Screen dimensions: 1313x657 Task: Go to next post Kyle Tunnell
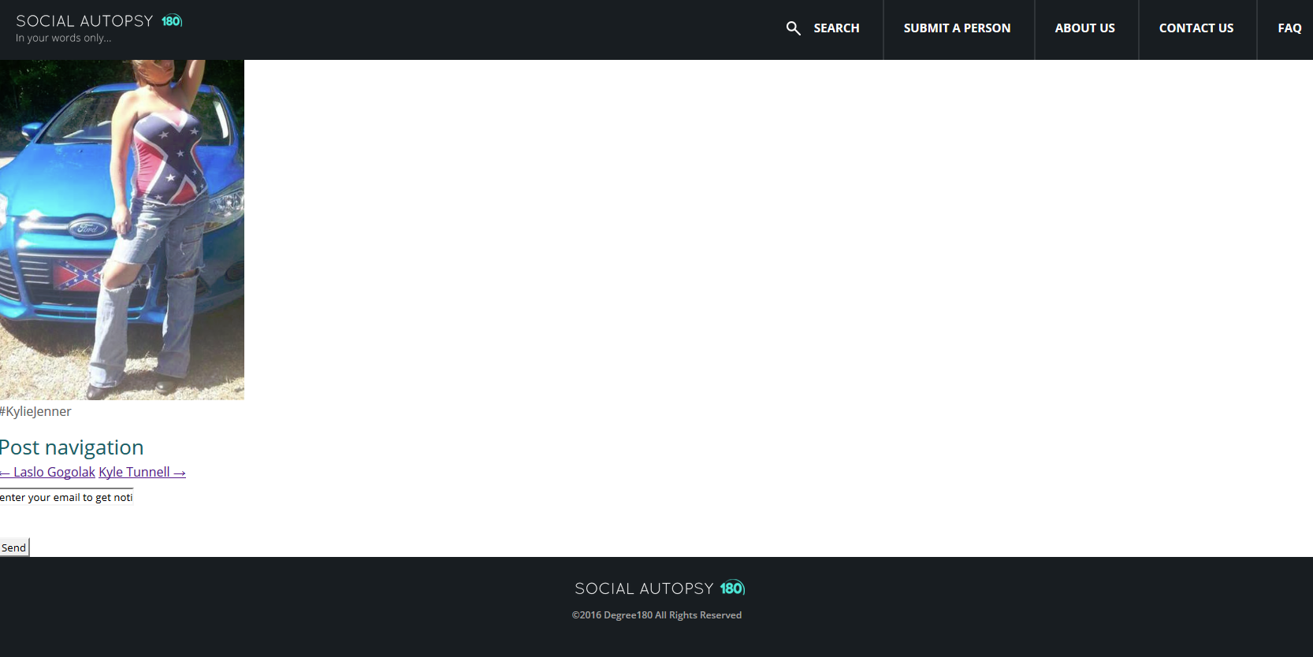142,472
